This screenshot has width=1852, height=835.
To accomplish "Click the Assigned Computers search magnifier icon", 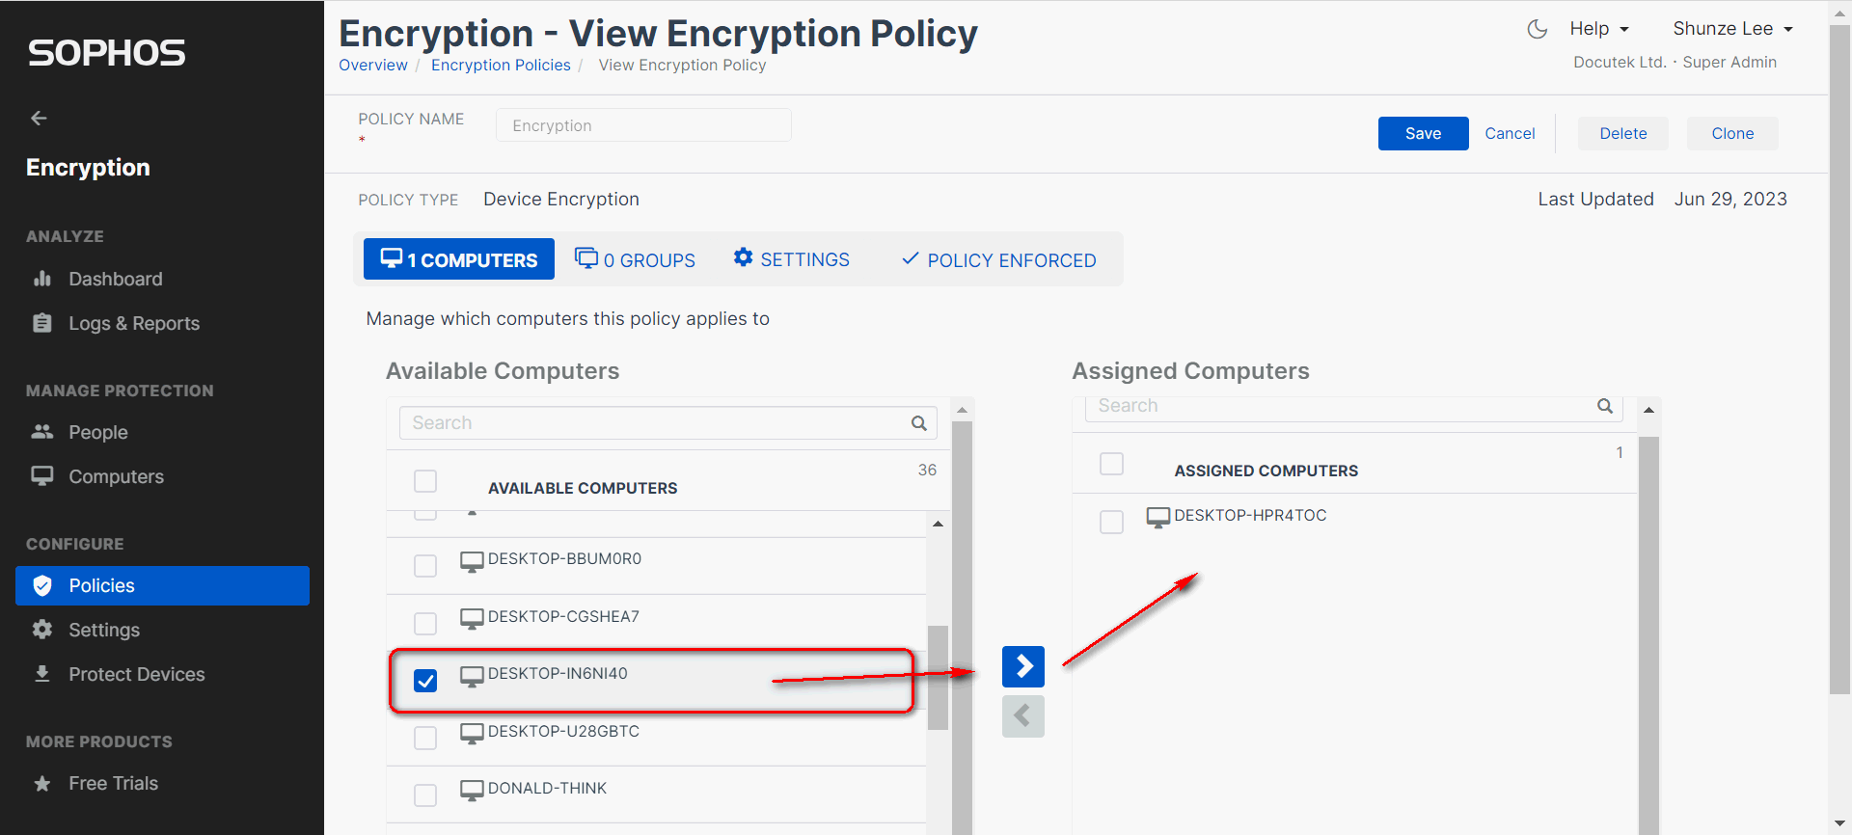I will click(1604, 406).
